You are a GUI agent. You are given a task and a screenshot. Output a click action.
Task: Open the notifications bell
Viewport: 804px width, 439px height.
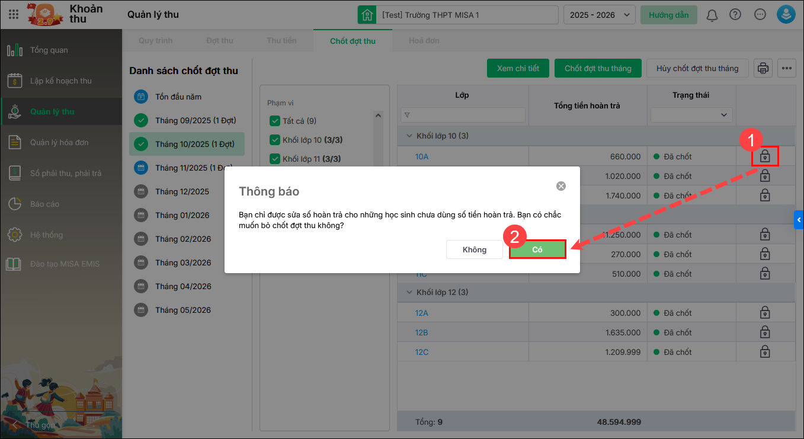[712, 15]
